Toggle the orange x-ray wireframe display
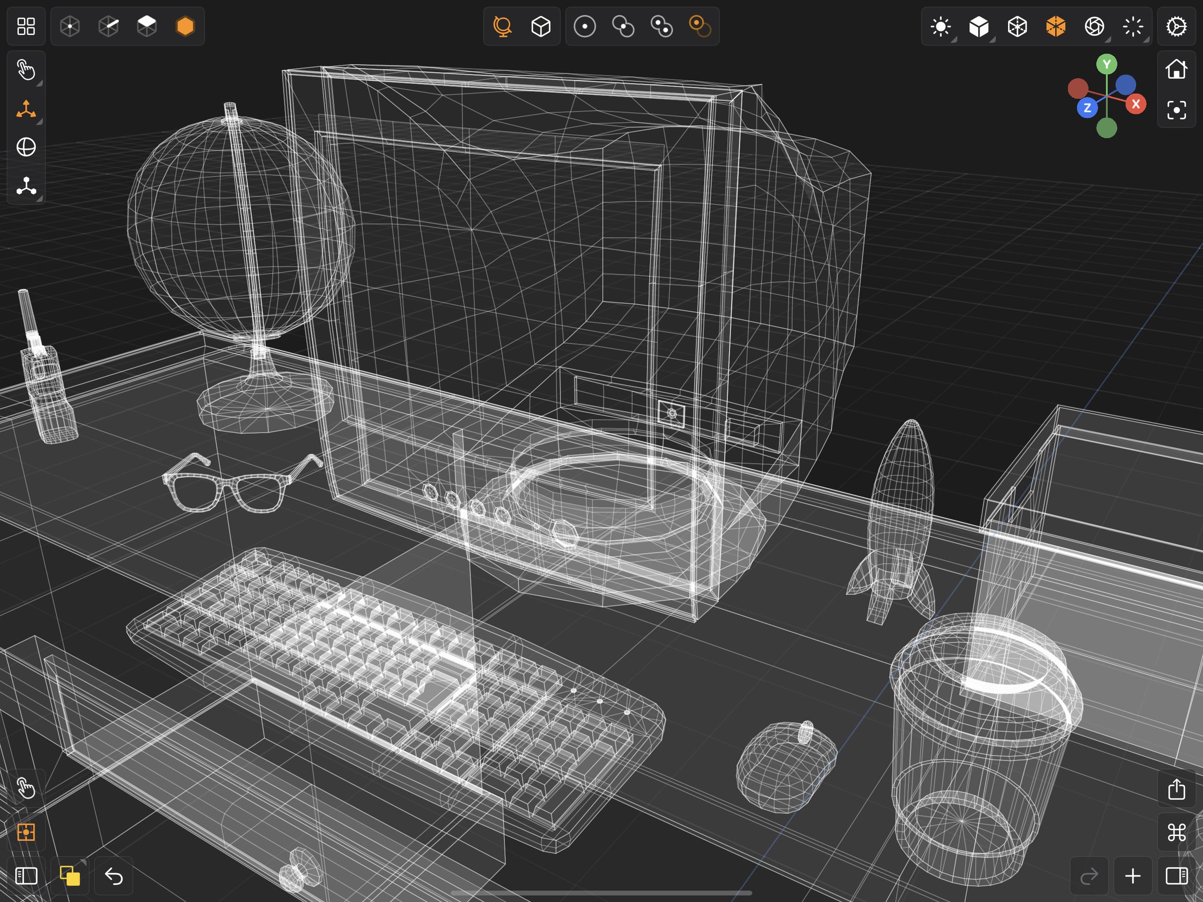Image resolution: width=1203 pixels, height=902 pixels. coord(1056,26)
